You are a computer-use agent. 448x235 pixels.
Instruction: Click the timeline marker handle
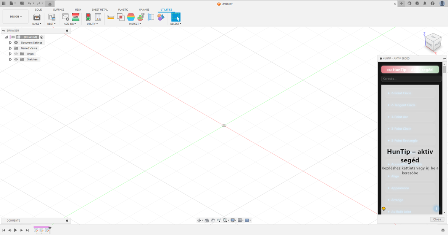coord(50,229)
